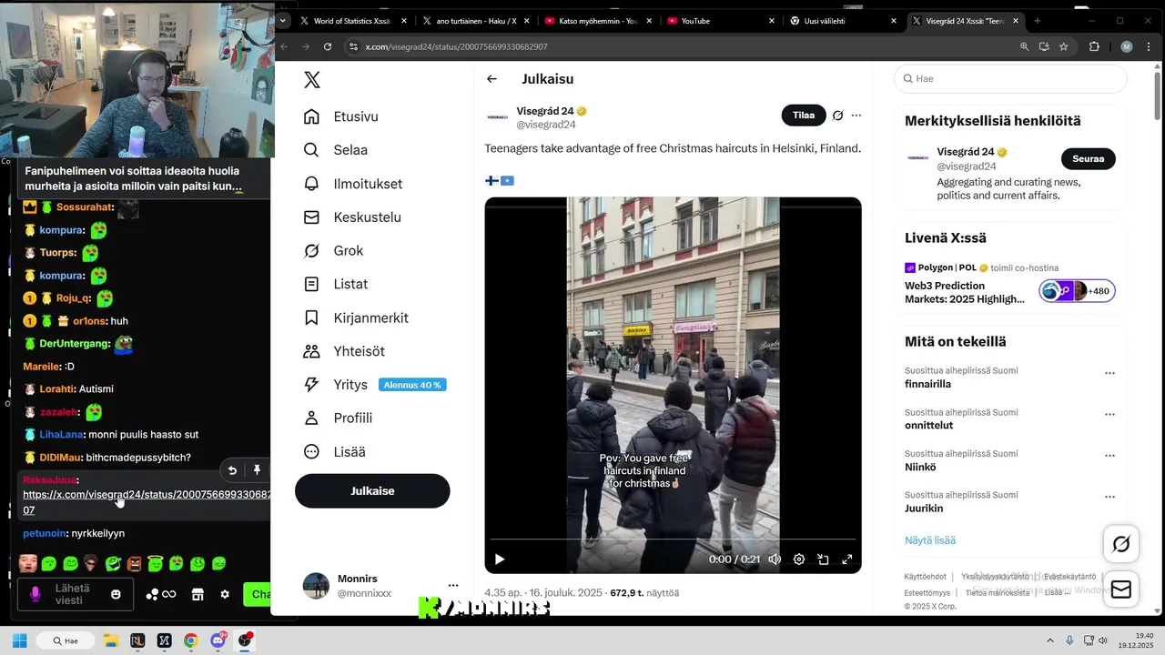
Task: Switch to Katso myöhemmin tab
Action: [598, 21]
